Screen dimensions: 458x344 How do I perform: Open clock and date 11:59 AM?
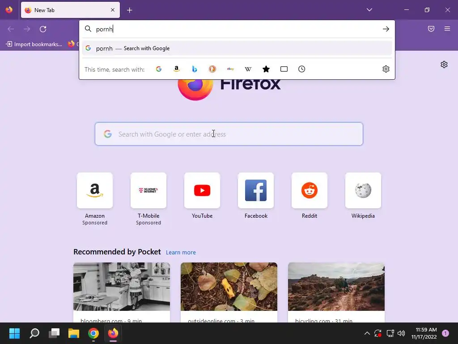pyautogui.click(x=424, y=333)
